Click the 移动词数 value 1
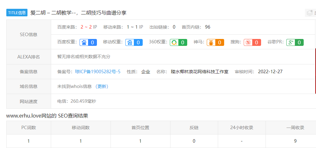The height and width of the screenshot is (148, 316). point(80,141)
